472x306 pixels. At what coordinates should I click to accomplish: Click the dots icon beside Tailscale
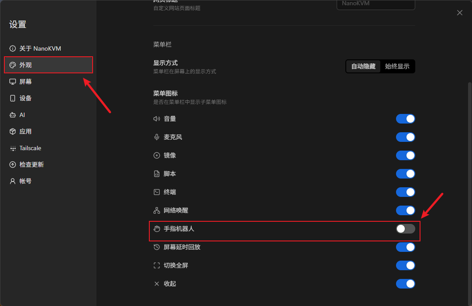(13, 148)
